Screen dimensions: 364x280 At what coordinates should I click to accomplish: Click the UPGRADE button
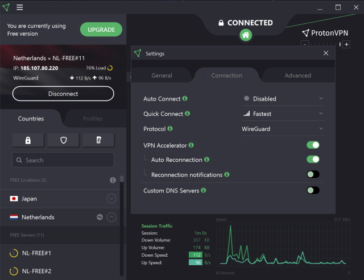tap(101, 30)
